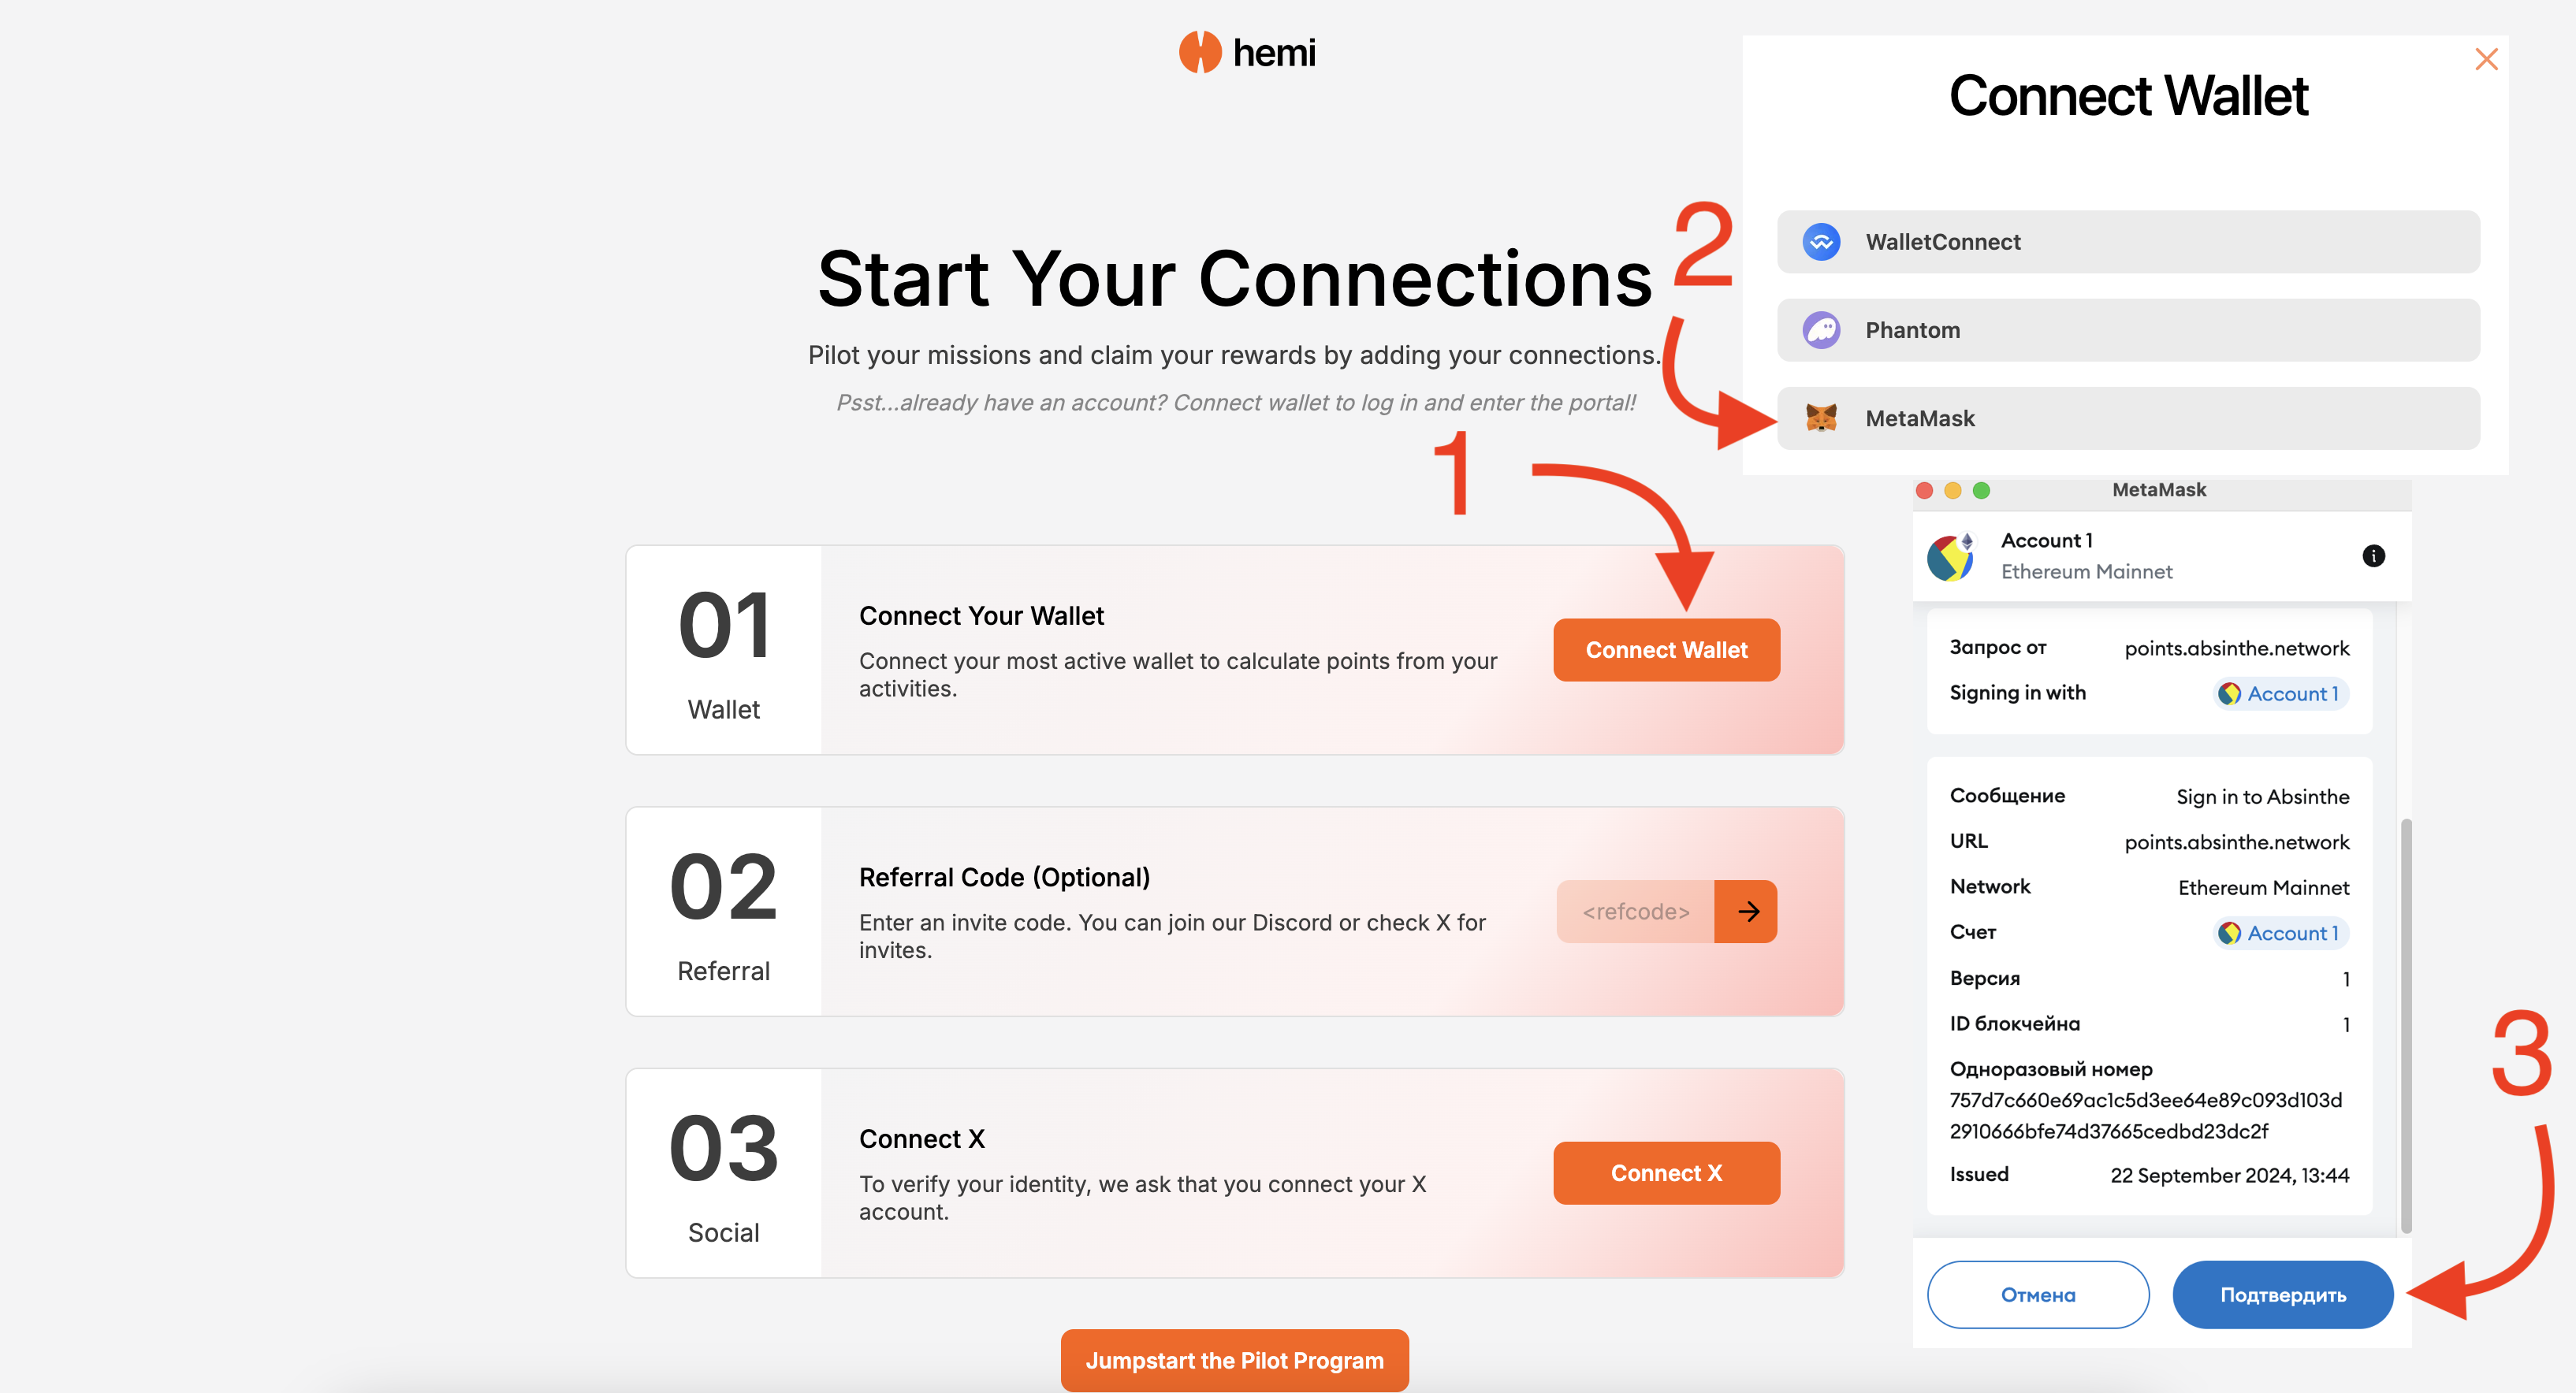The height and width of the screenshot is (1393, 2576).
Task: Click the Connect X button
Action: point(1666,1173)
